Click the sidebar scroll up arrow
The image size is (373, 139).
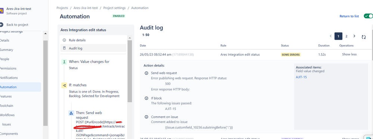46,33
